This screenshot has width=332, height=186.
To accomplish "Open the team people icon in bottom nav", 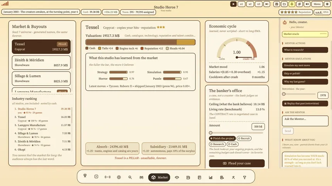I will 141,178.
